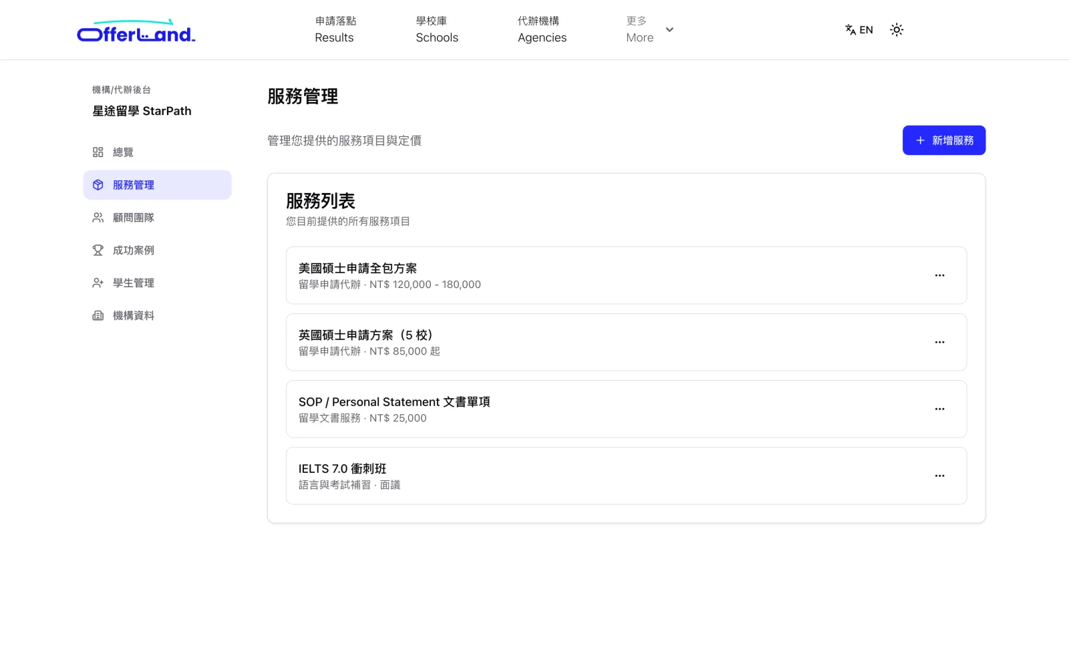Click the 學生管理 add-user icon
The width and height of the screenshot is (1069, 668).
(98, 283)
